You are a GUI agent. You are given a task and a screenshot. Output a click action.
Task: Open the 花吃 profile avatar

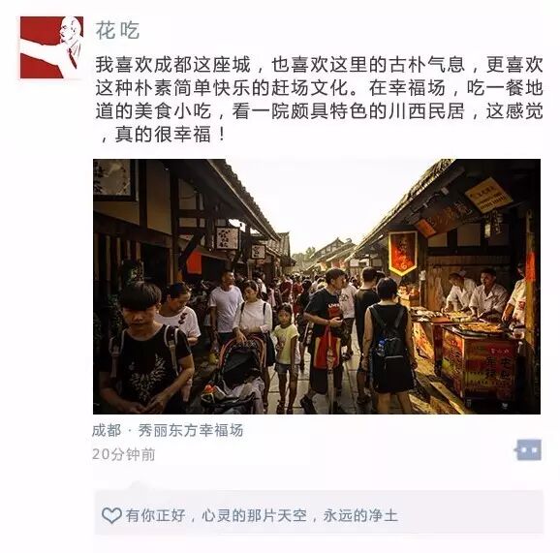pos(51,47)
